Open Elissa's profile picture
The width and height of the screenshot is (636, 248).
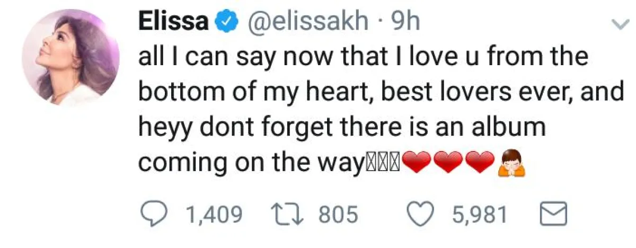tap(70, 57)
